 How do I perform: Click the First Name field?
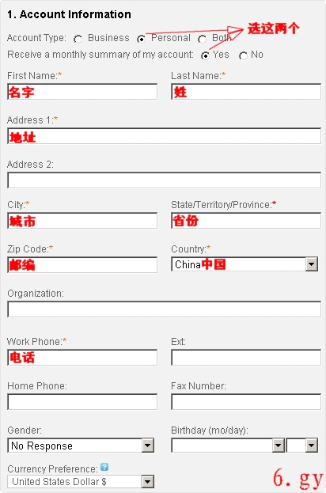(x=82, y=92)
